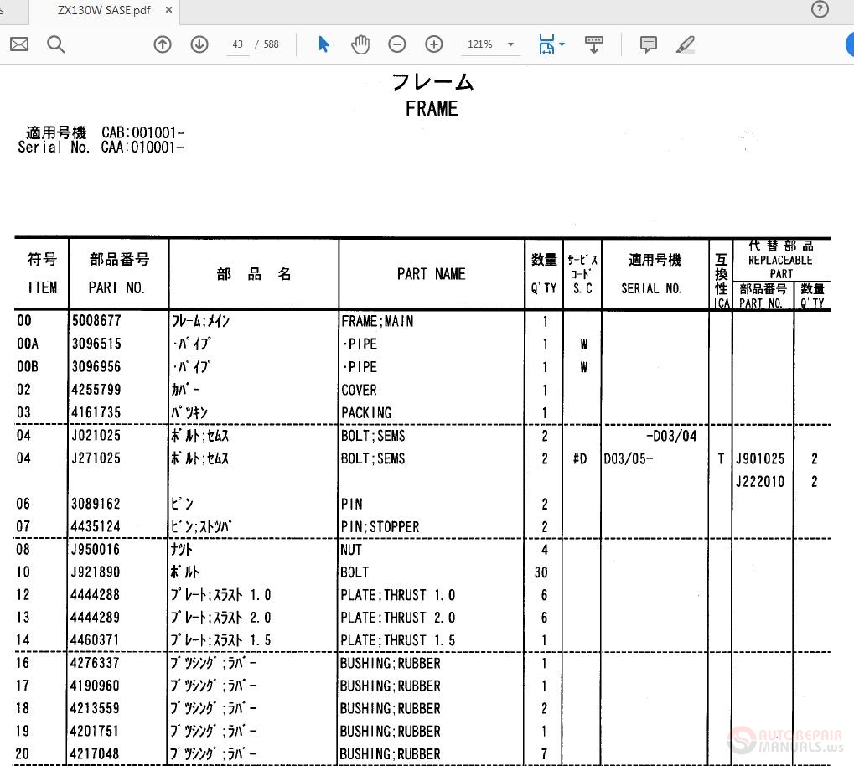
Task: Select the text selection arrow tool
Action: [x=323, y=44]
